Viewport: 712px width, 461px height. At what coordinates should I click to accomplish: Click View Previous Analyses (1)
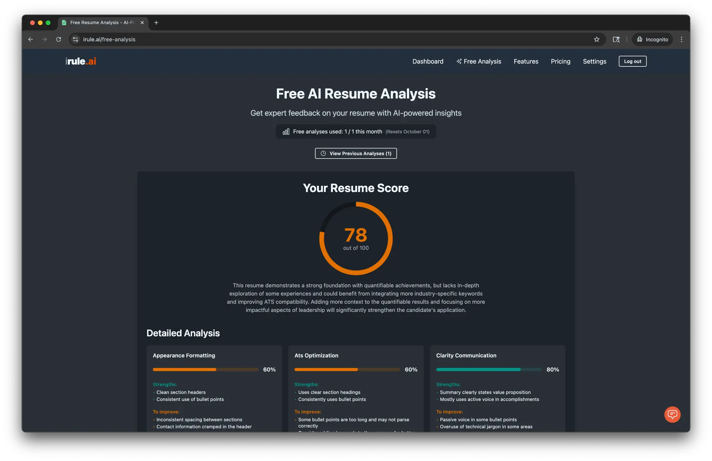356,153
